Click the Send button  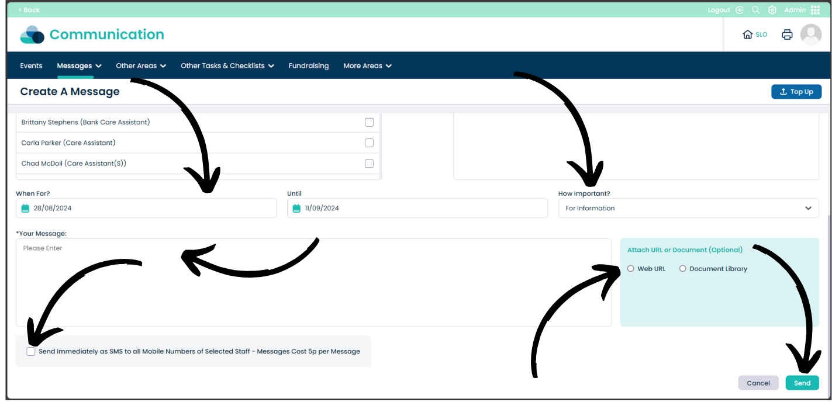point(802,383)
